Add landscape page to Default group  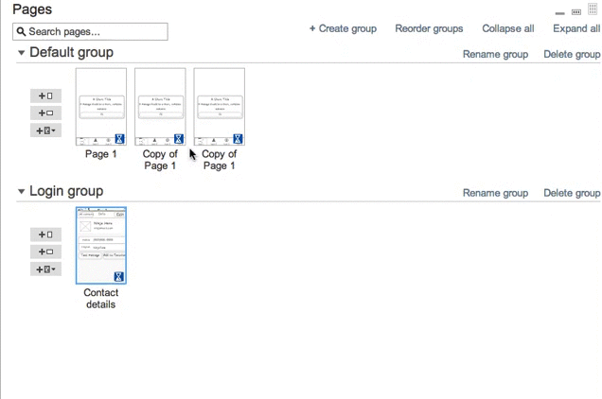click(x=45, y=113)
